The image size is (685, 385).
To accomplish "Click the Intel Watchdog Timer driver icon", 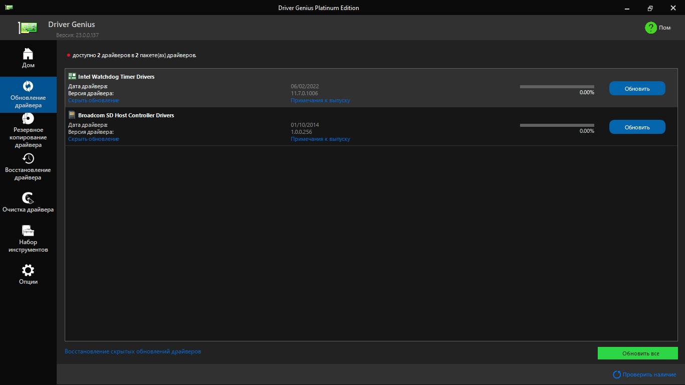I will (72, 76).
